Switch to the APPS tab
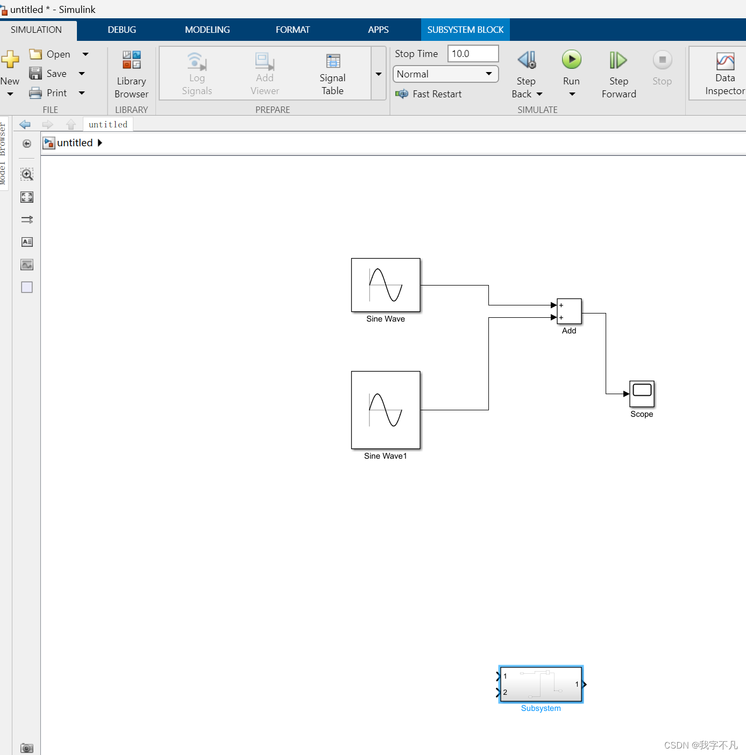The height and width of the screenshot is (755, 746). [378, 30]
